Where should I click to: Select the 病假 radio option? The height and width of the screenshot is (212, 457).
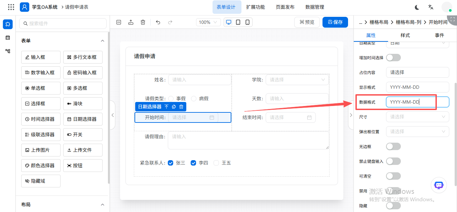(194, 99)
